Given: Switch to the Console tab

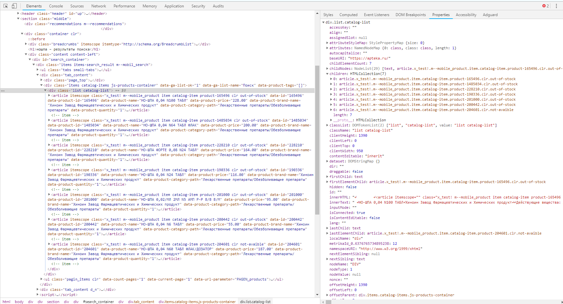Looking at the screenshot, I should 56,6.
